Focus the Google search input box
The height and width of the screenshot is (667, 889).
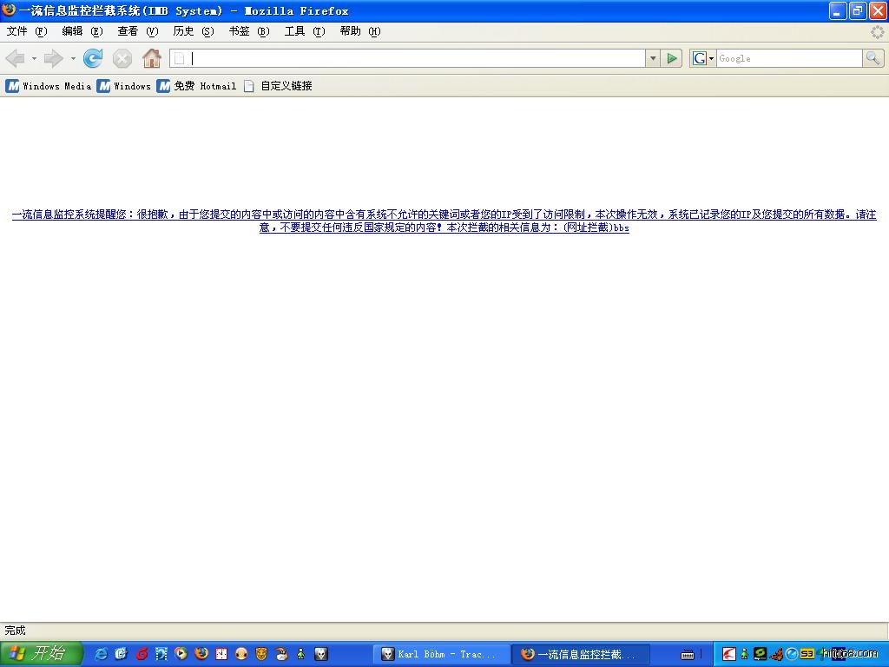[x=788, y=58]
